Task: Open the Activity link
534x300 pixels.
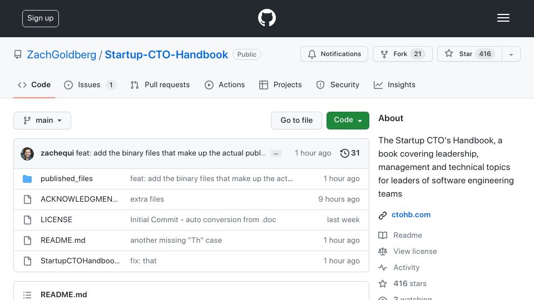Action: pos(407,267)
